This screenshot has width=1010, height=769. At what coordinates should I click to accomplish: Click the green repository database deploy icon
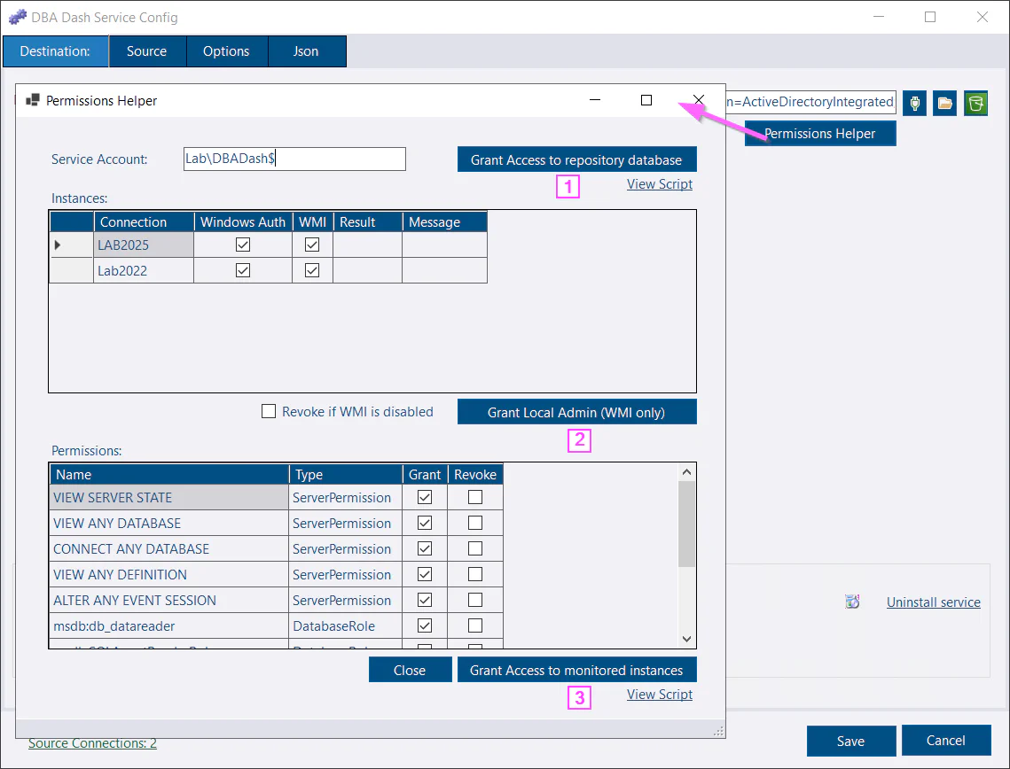975,103
